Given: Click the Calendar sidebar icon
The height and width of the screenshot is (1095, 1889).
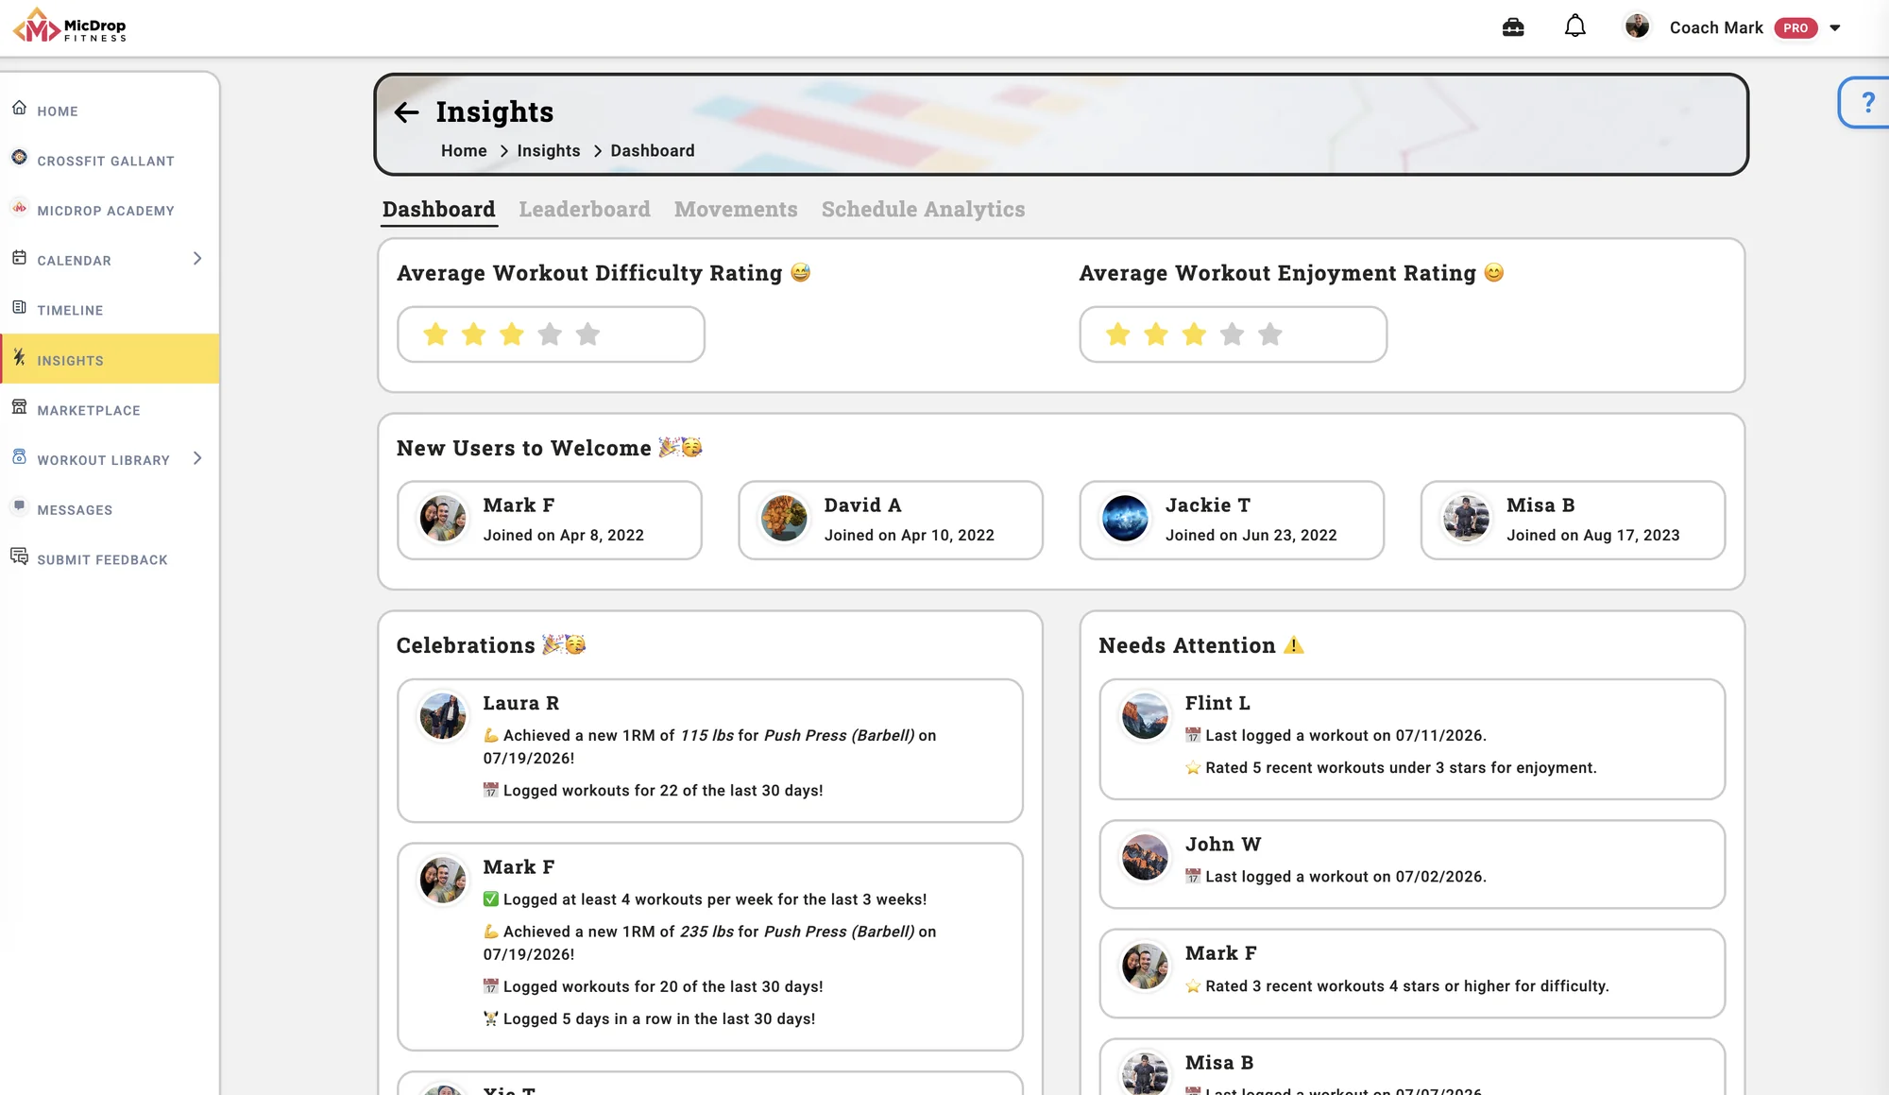Looking at the screenshot, I should tap(19, 257).
